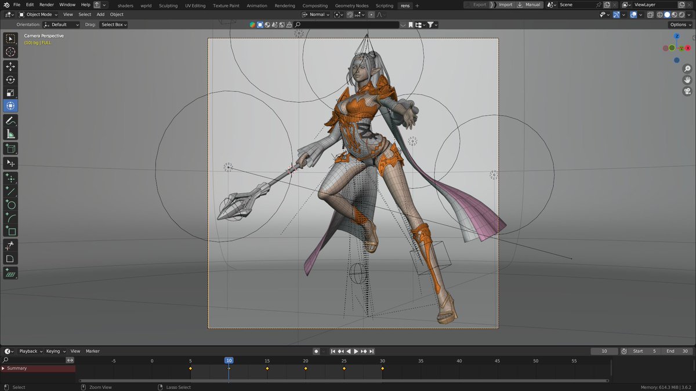The image size is (696, 391).
Task: Select the Rotate tool
Action: point(10,80)
